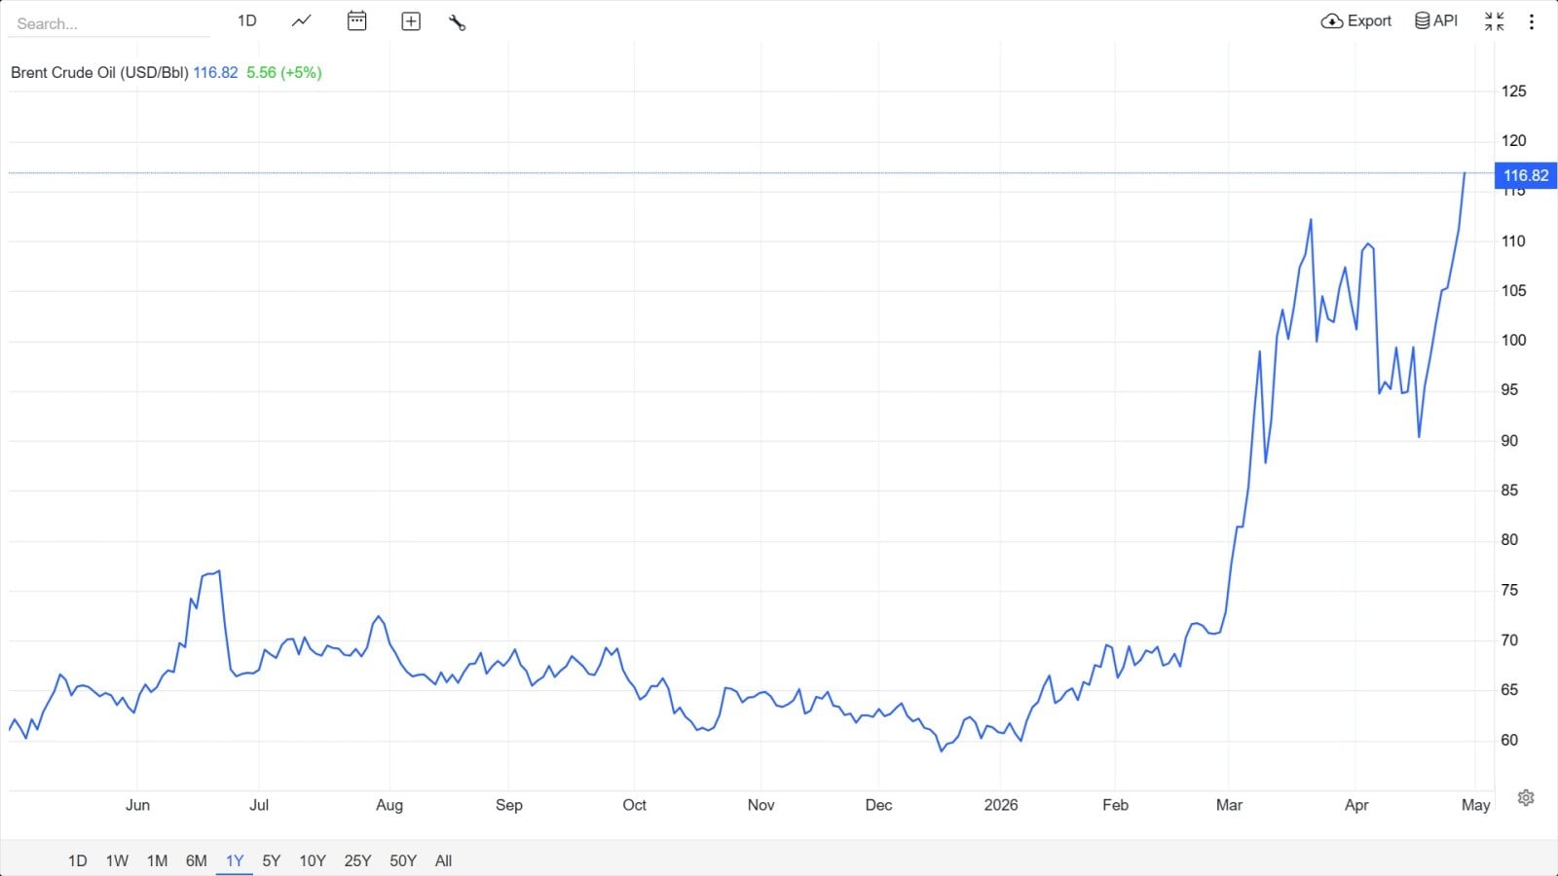Click the 116.82 value in chart header
Image resolution: width=1558 pixels, height=876 pixels.
pos(215,73)
